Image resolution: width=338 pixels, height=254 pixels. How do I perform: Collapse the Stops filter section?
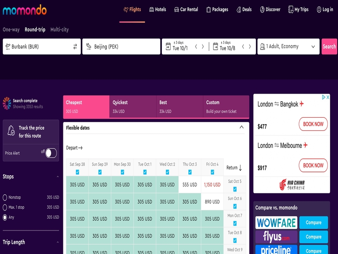click(58, 177)
